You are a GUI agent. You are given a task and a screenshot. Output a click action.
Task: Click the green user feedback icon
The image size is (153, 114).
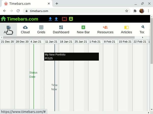pos(71,19)
